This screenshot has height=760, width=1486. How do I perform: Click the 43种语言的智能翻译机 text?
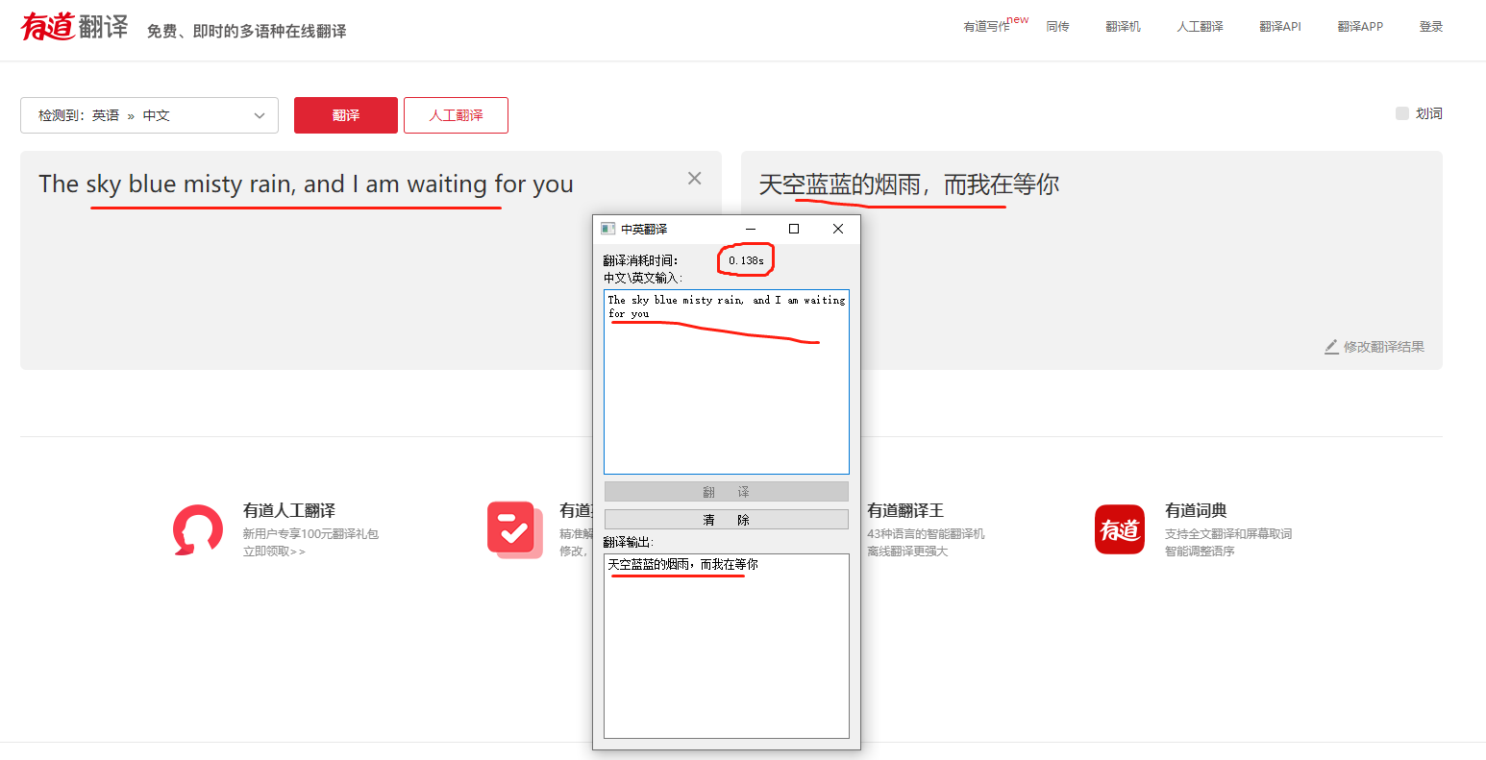[x=926, y=534]
